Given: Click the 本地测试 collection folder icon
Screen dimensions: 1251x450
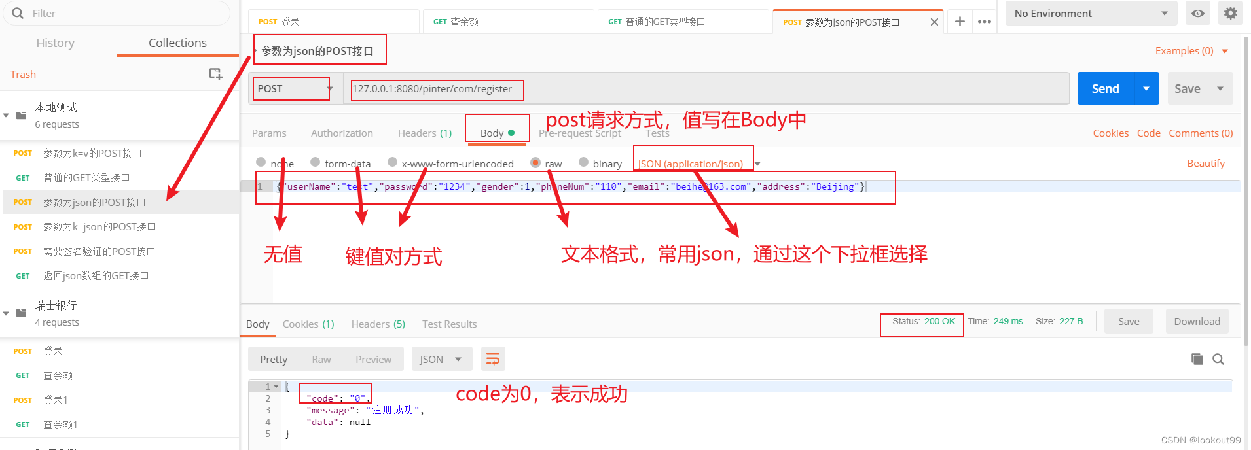Looking at the screenshot, I should point(22,115).
